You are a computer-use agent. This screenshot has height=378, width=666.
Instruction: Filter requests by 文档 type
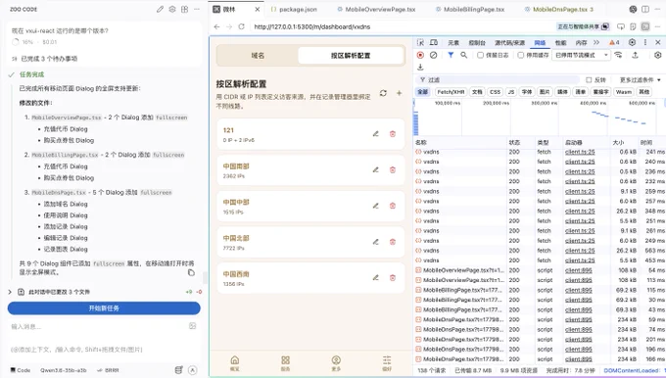tap(477, 92)
